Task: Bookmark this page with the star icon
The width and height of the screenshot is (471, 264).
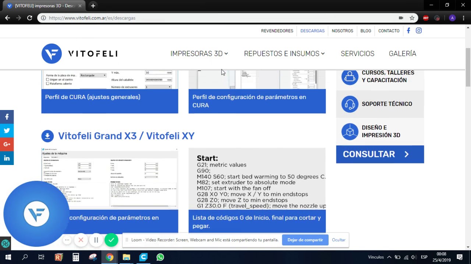Action: point(412,18)
